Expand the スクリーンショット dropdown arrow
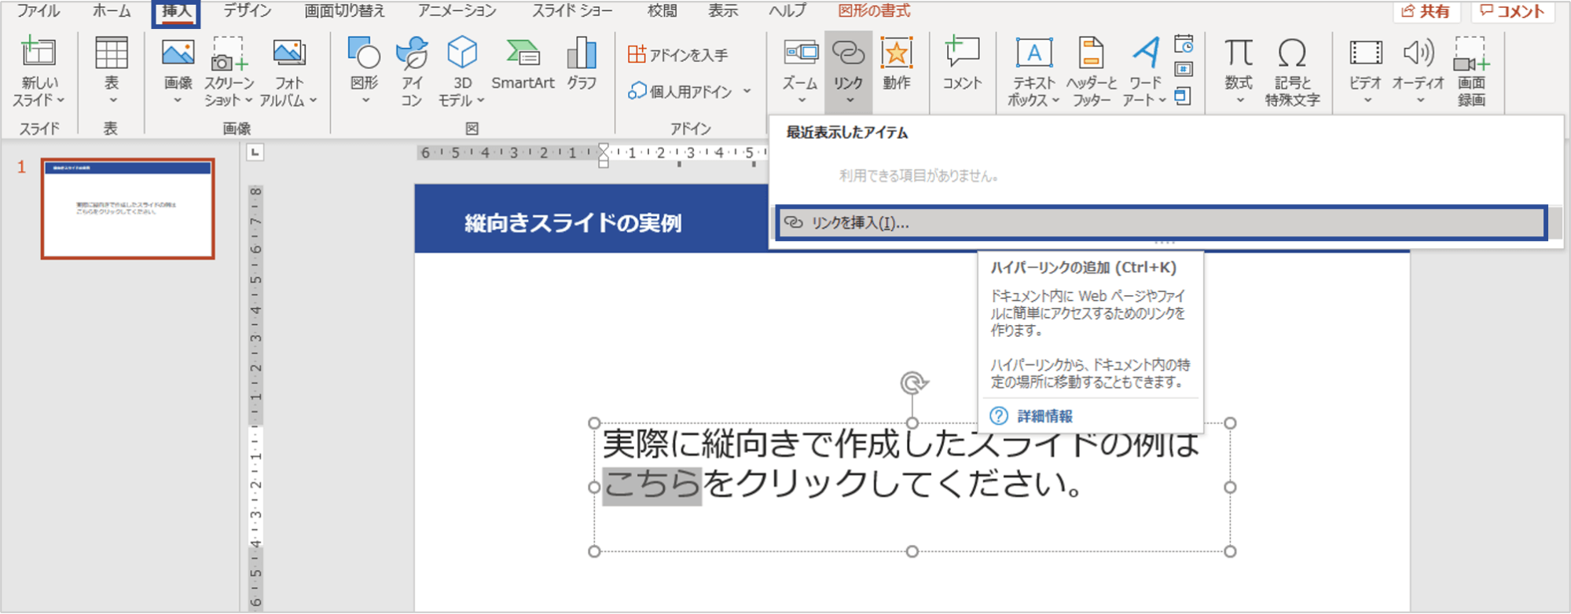Viewport: 1571px width, 614px height. tap(248, 101)
